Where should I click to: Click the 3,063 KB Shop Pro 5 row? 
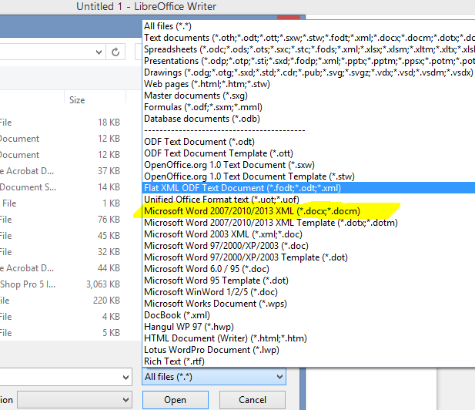click(63, 284)
